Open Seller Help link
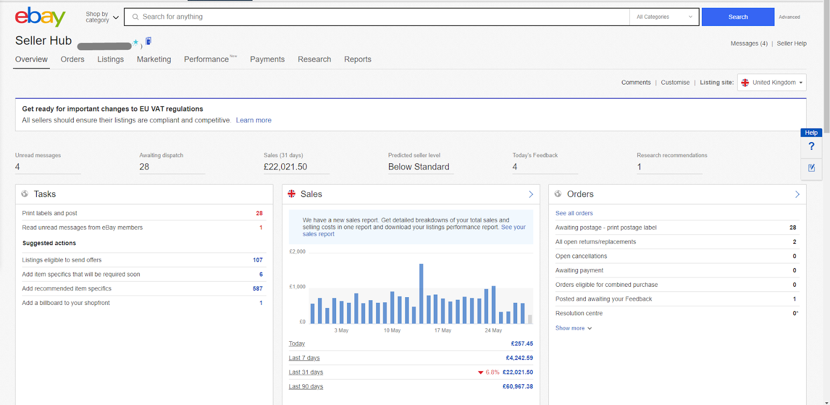The image size is (830, 405). pos(792,44)
